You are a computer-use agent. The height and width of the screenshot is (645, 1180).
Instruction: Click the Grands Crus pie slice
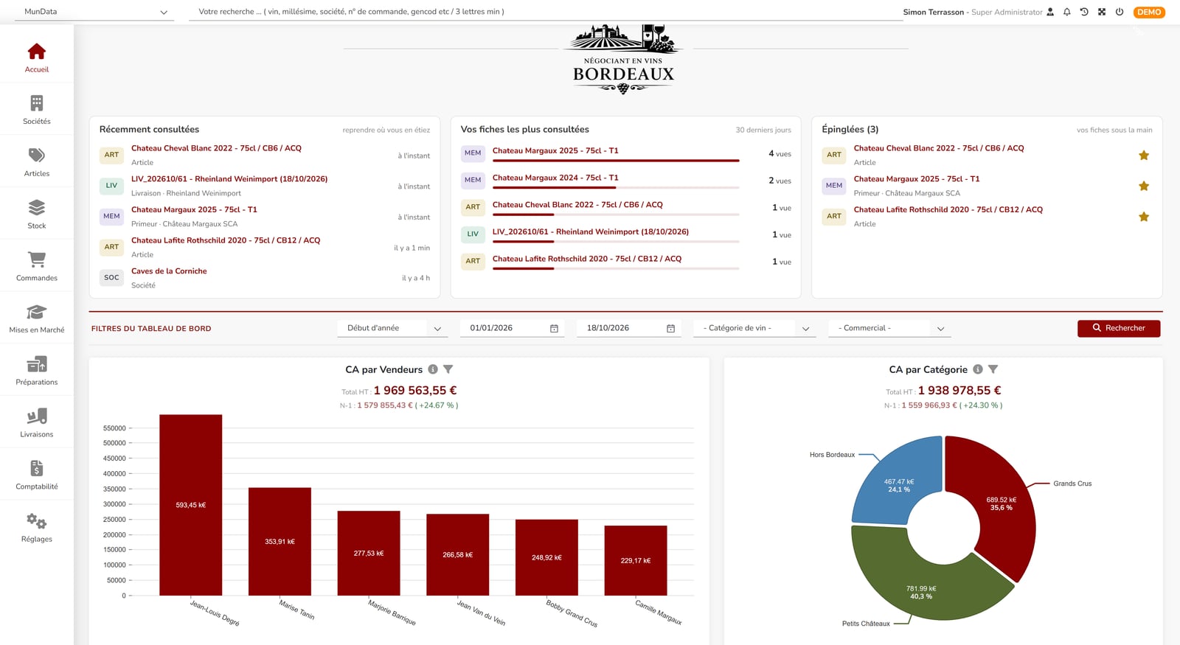(1001, 503)
